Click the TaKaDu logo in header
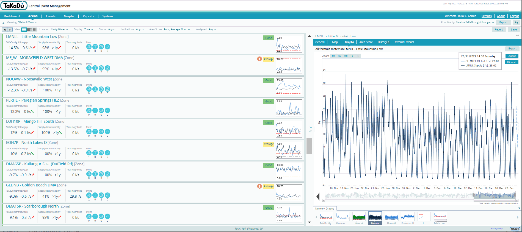The width and height of the screenshot is (522, 232). tap(14, 5)
